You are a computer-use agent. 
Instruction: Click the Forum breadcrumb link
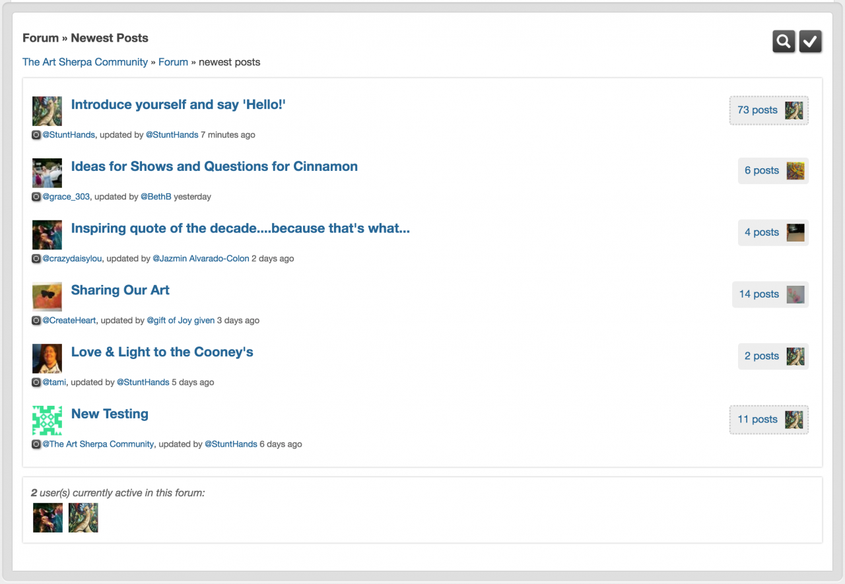(173, 62)
